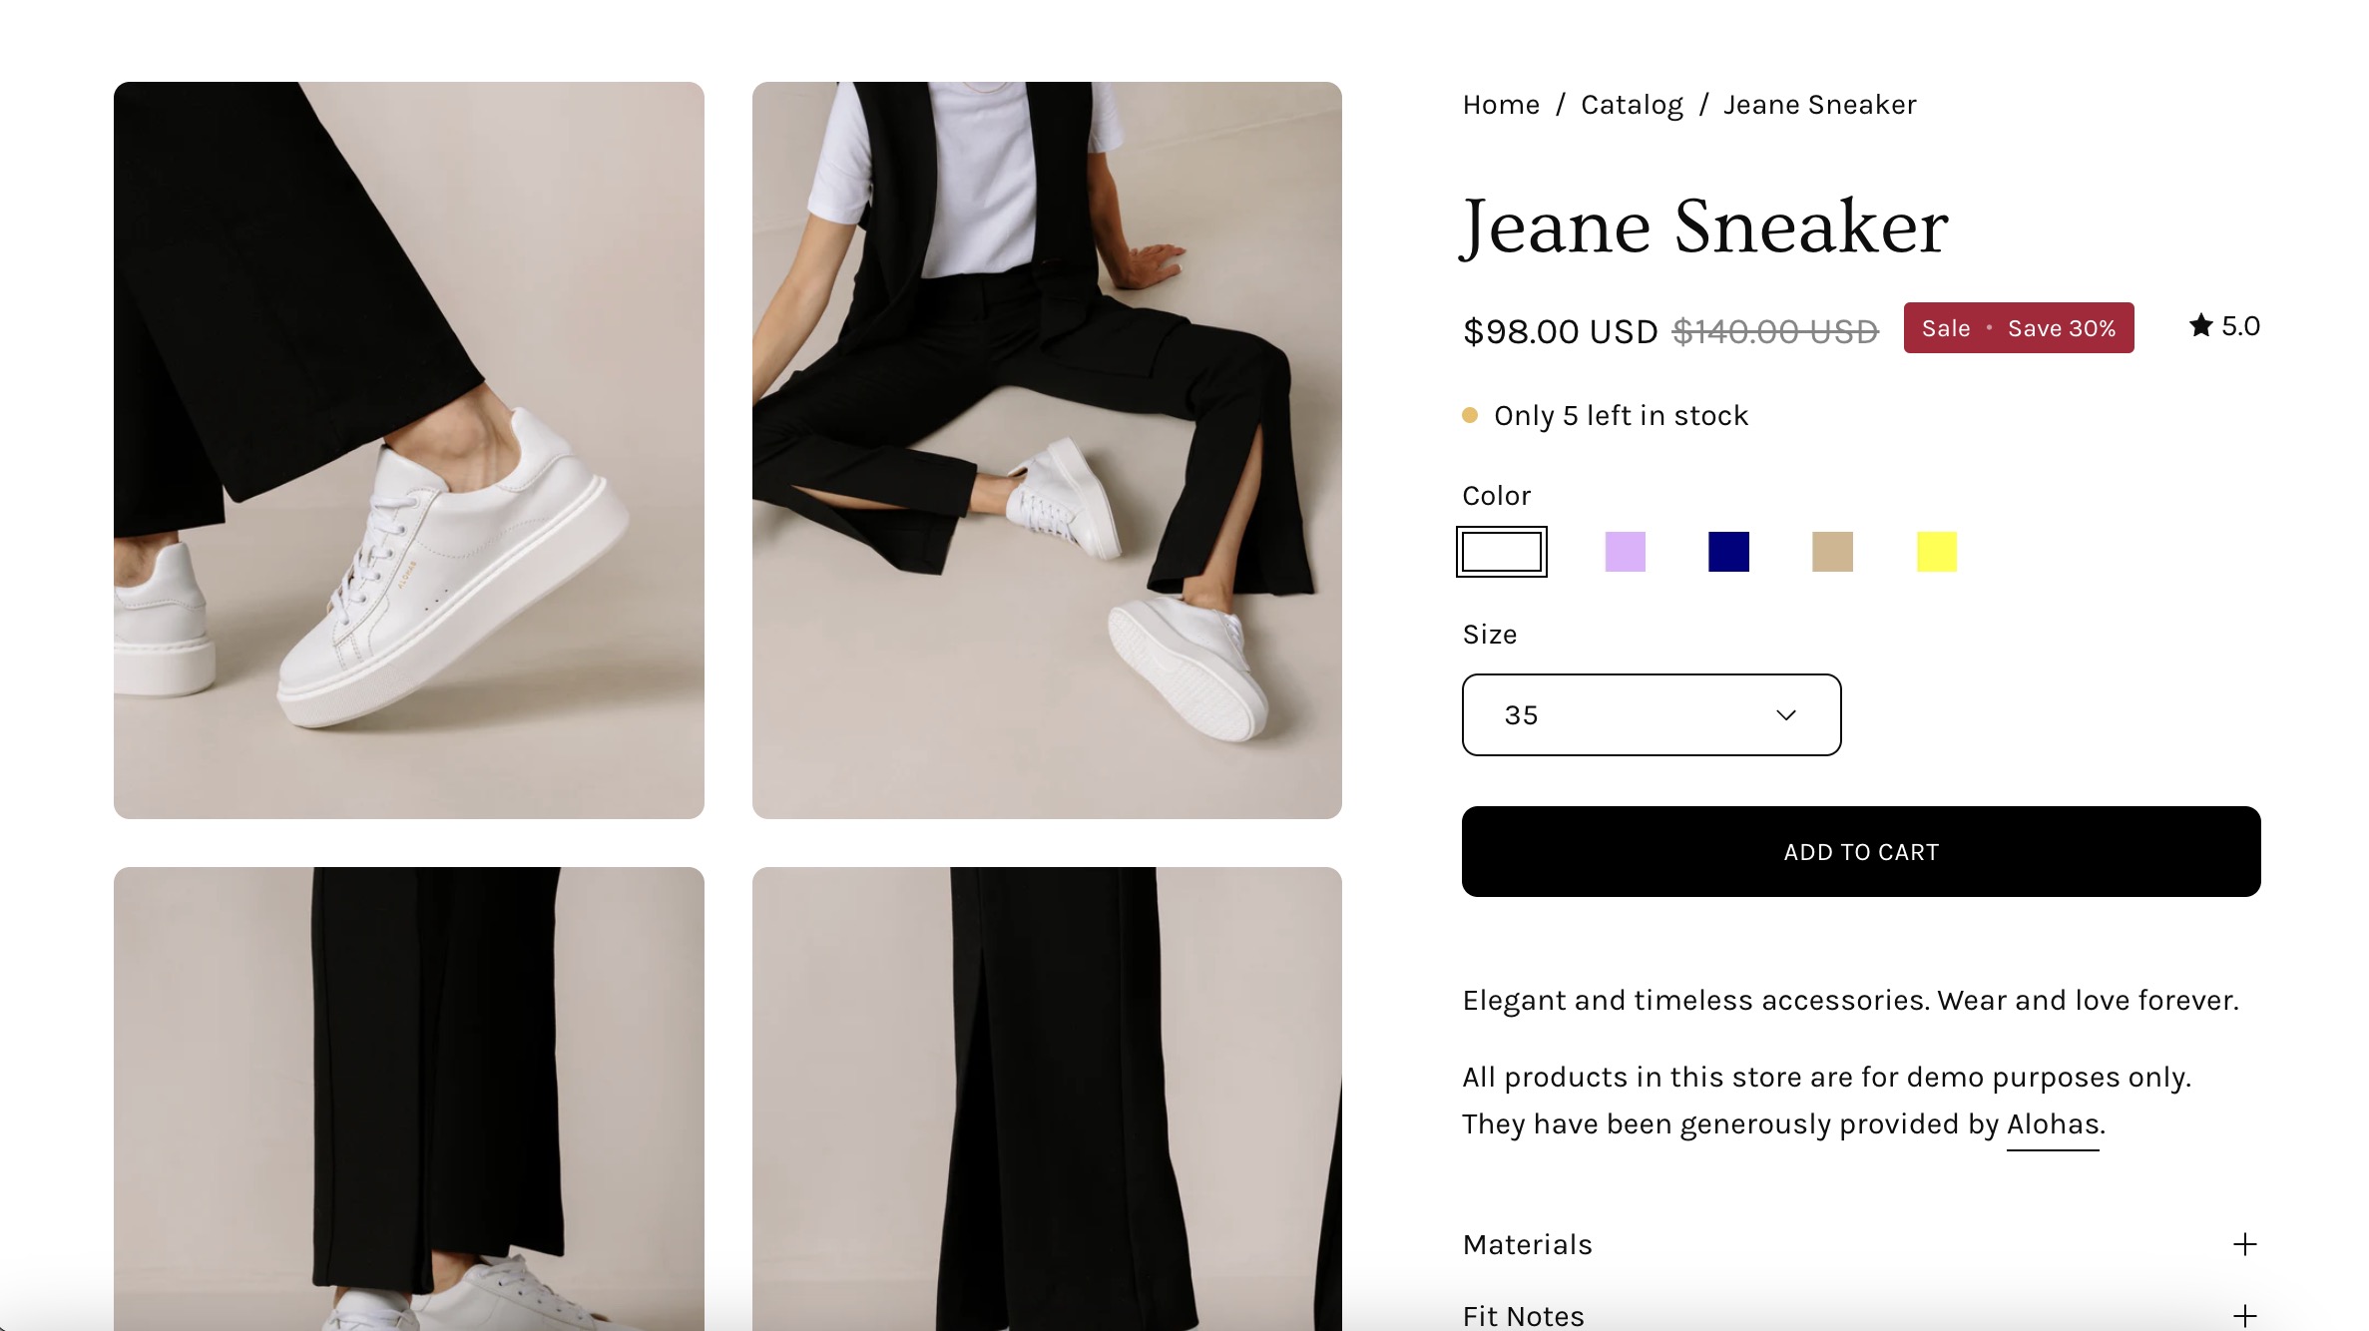This screenshot has height=1331, width=2369.
Task: Open the seated model sneaker photo
Action: point(1046,450)
